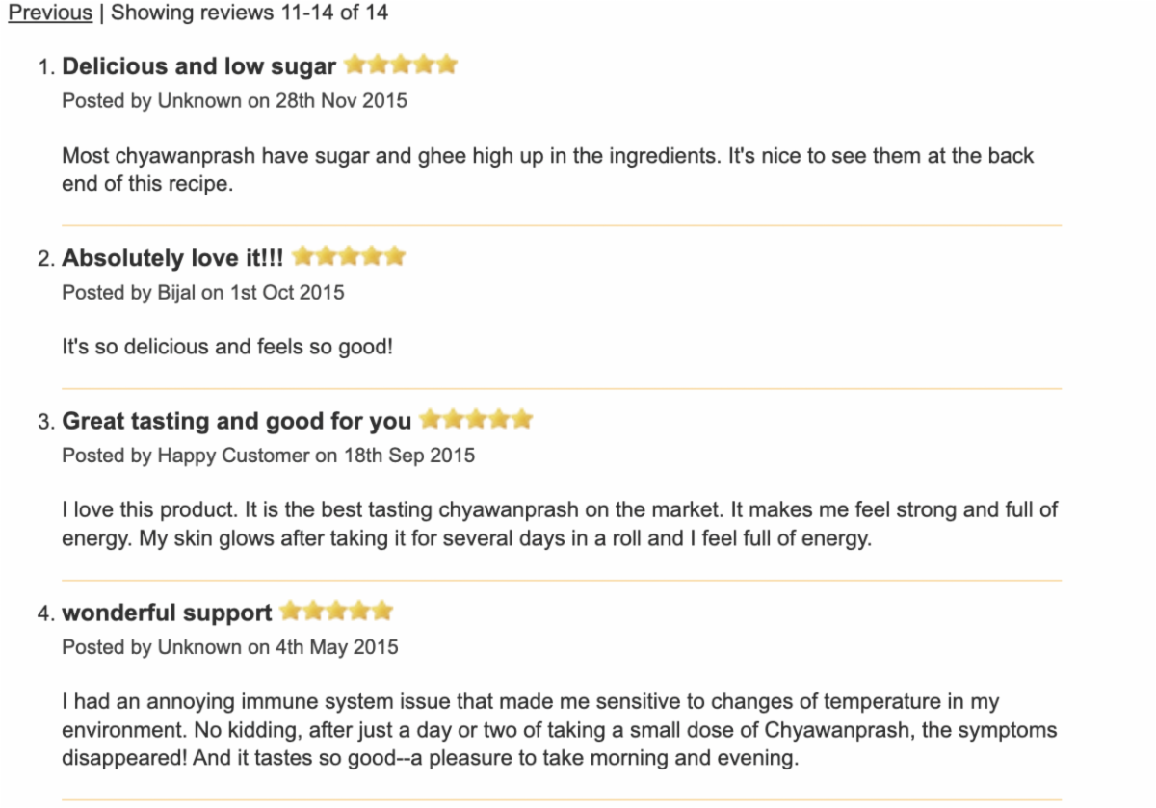The height and width of the screenshot is (808, 1156).
Task: Click last star of "Absolutely love it!!!" rating
Action: pyautogui.click(x=394, y=257)
